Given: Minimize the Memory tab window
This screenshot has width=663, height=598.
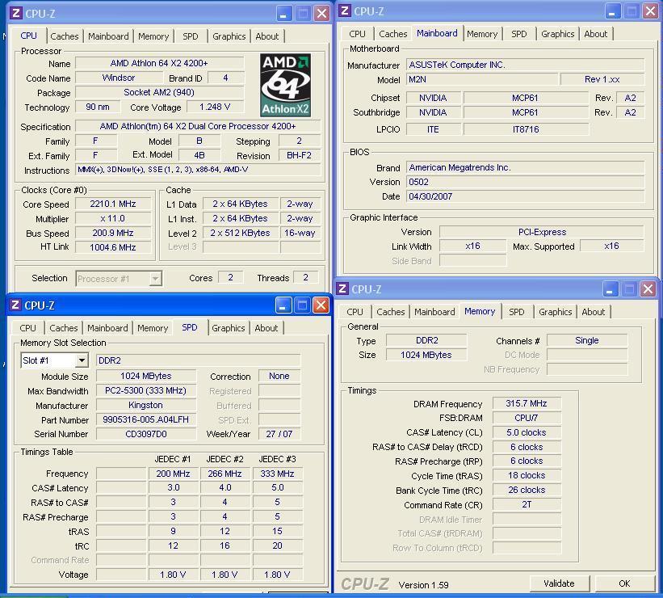Looking at the screenshot, I should click(610, 289).
